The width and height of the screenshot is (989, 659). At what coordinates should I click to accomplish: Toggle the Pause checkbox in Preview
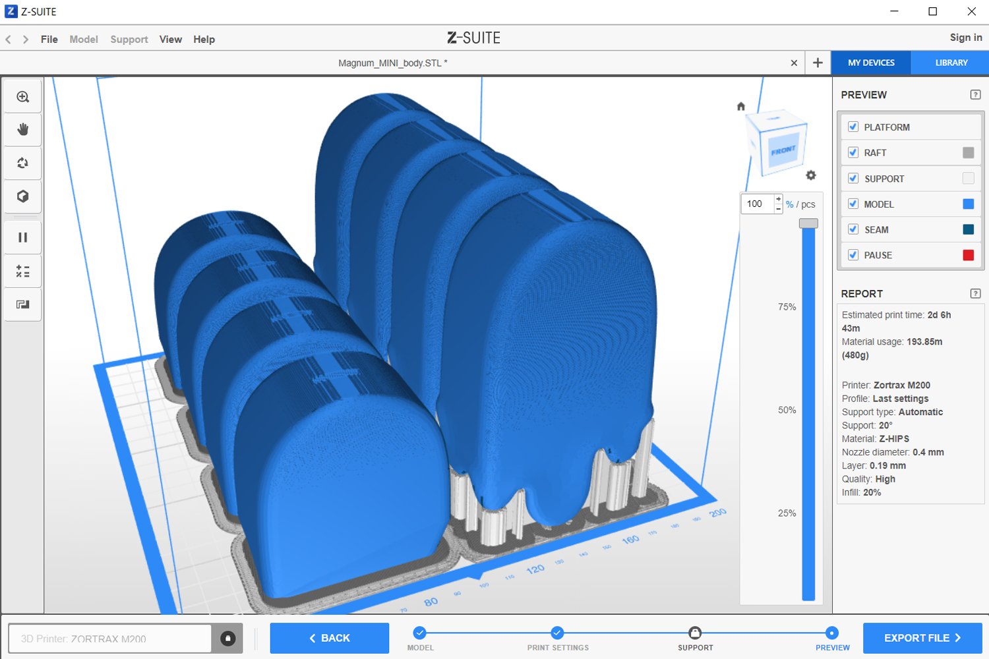tap(853, 255)
